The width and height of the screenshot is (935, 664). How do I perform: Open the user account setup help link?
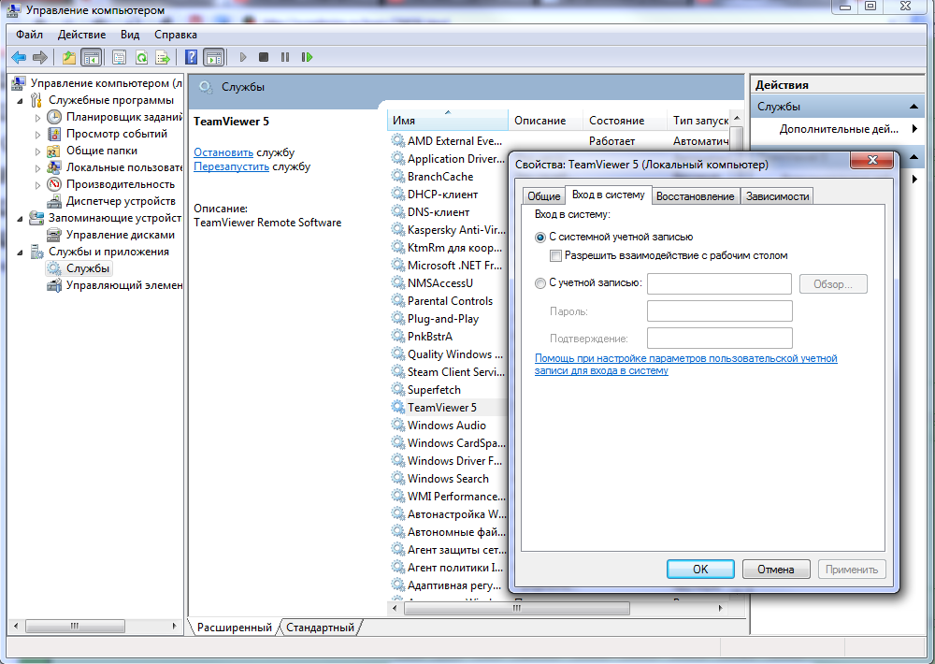coord(685,365)
